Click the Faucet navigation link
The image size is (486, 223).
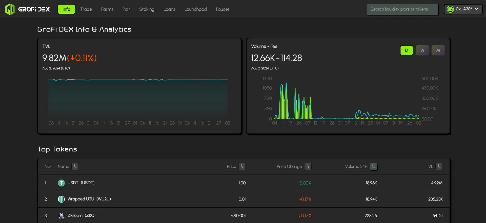coord(222,9)
